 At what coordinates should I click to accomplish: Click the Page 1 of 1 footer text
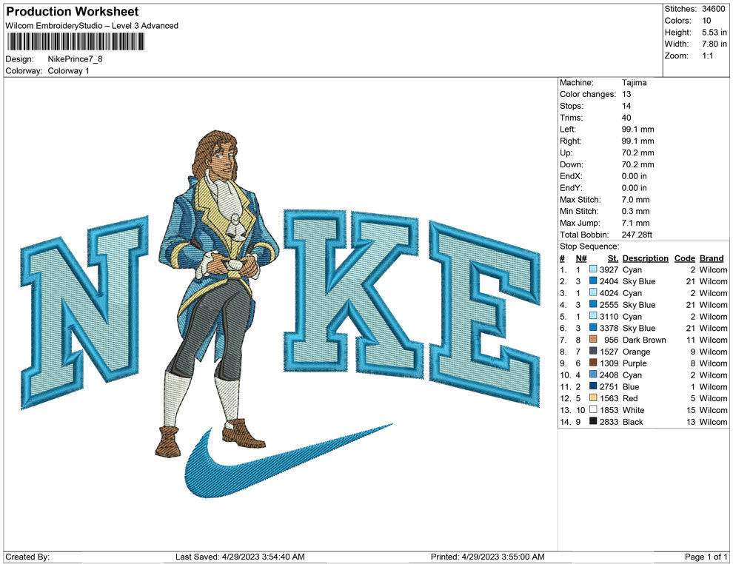pos(706,557)
